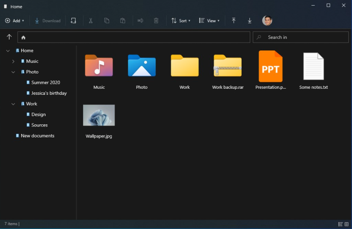Screen dimensions: 352x229
Task: Select Sources folder in tree
Action: (x=39, y=125)
